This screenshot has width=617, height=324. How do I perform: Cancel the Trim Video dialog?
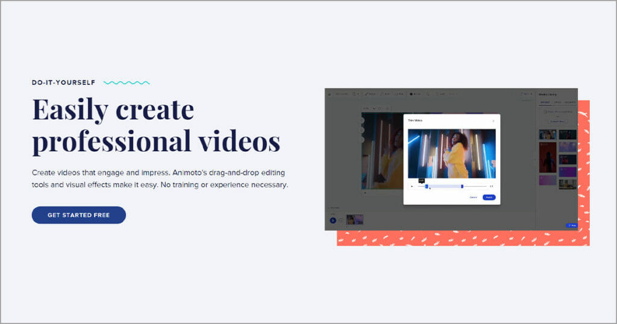pyautogui.click(x=474, y=198)
